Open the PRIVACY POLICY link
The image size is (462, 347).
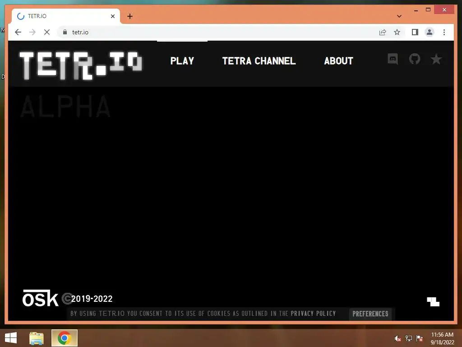313,314
